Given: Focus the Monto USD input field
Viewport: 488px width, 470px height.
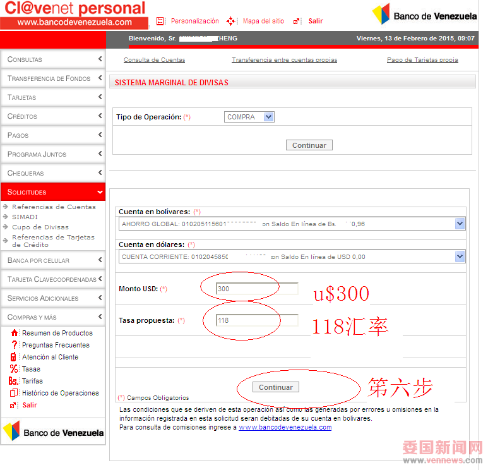Looking at the screenshot, I should (257, 289).
